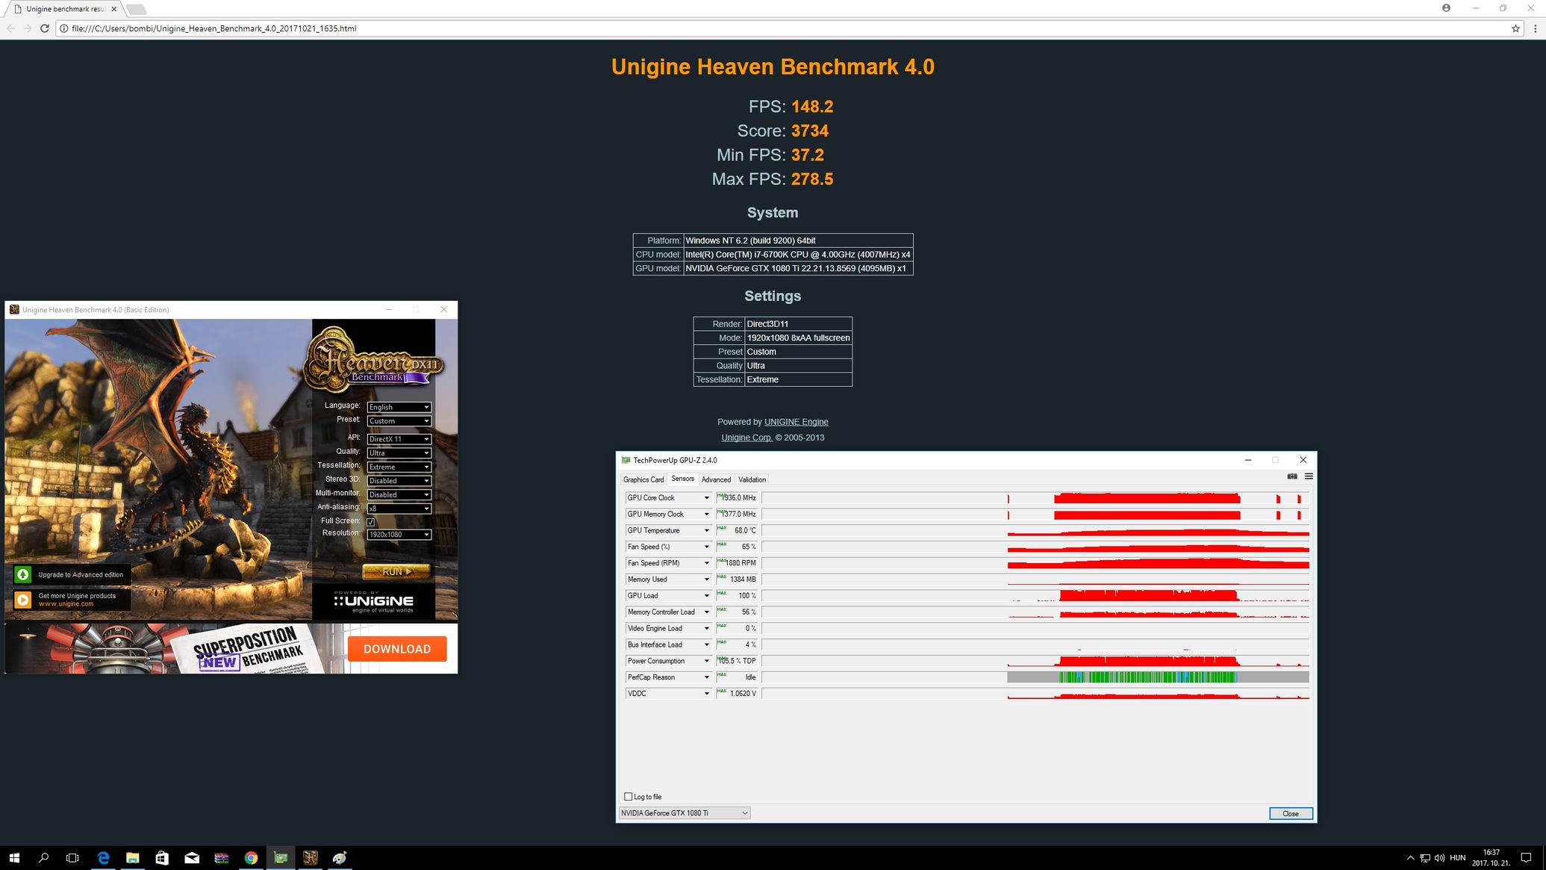Viewport: 1546px width, 870px height.
Task: Open the volume control in system tray
Action: click(1439, 858)
